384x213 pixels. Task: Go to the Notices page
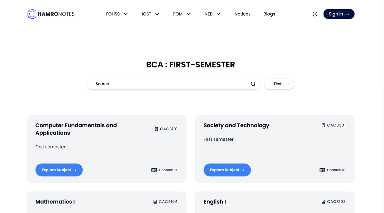pyautogui.click(x=243, y=14)
